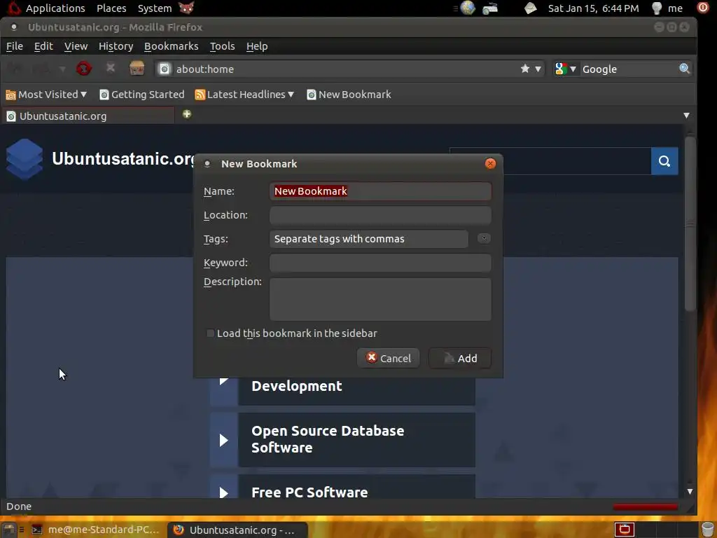Open the address bar history dropdown arrow

coord(538,69)
